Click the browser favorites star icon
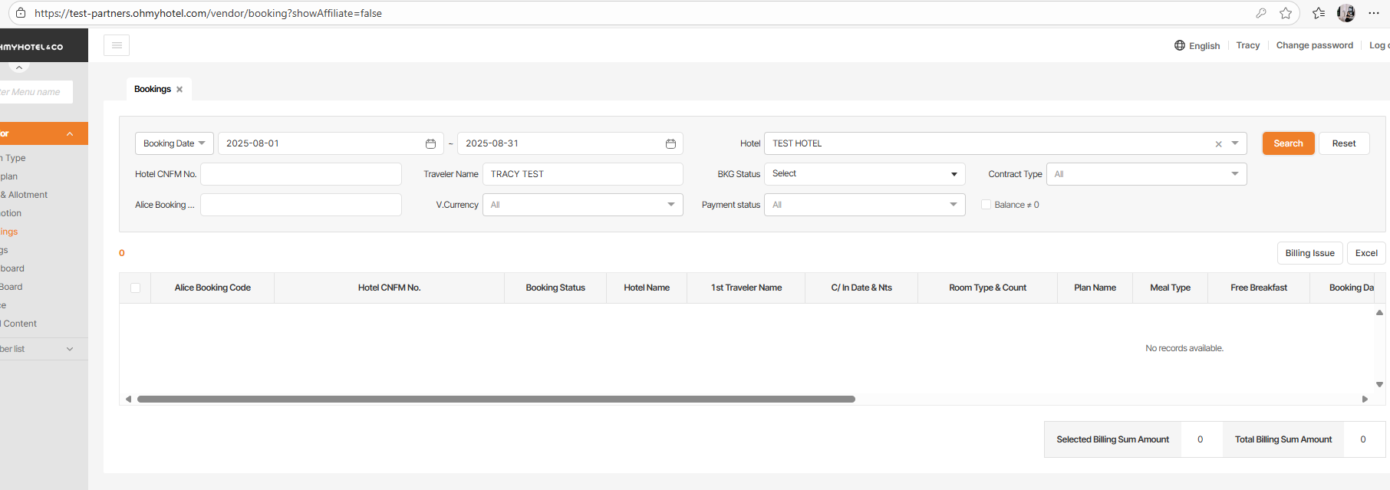 (x=1286, y=13)
